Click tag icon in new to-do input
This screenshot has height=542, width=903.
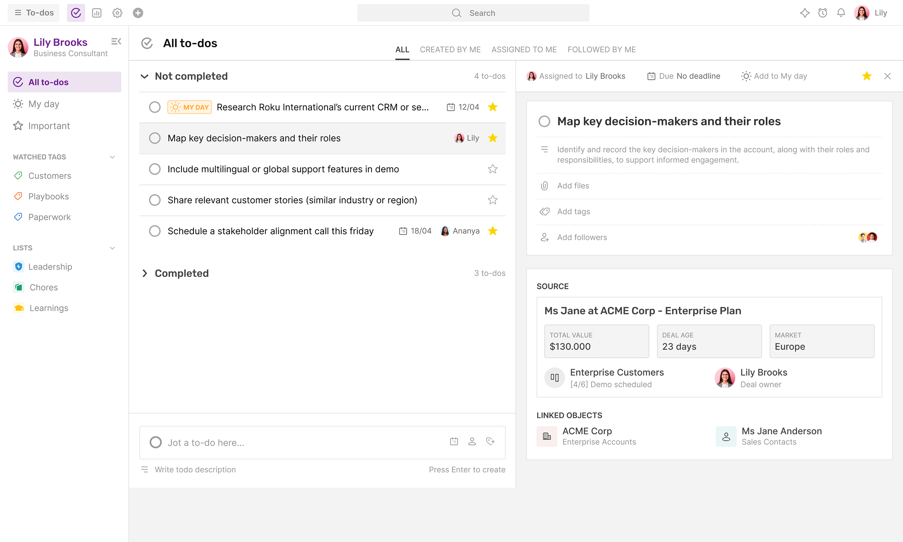point(490,442)
